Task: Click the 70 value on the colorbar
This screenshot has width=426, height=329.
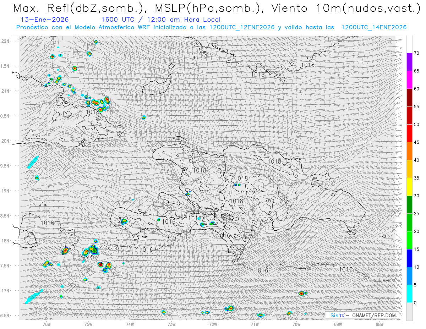Action: [416, 53]
